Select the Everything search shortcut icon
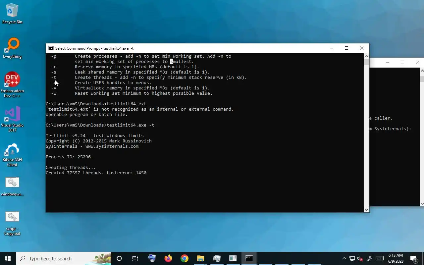The width and height of the screenshot is (424, 265). [x=12, y=48]
